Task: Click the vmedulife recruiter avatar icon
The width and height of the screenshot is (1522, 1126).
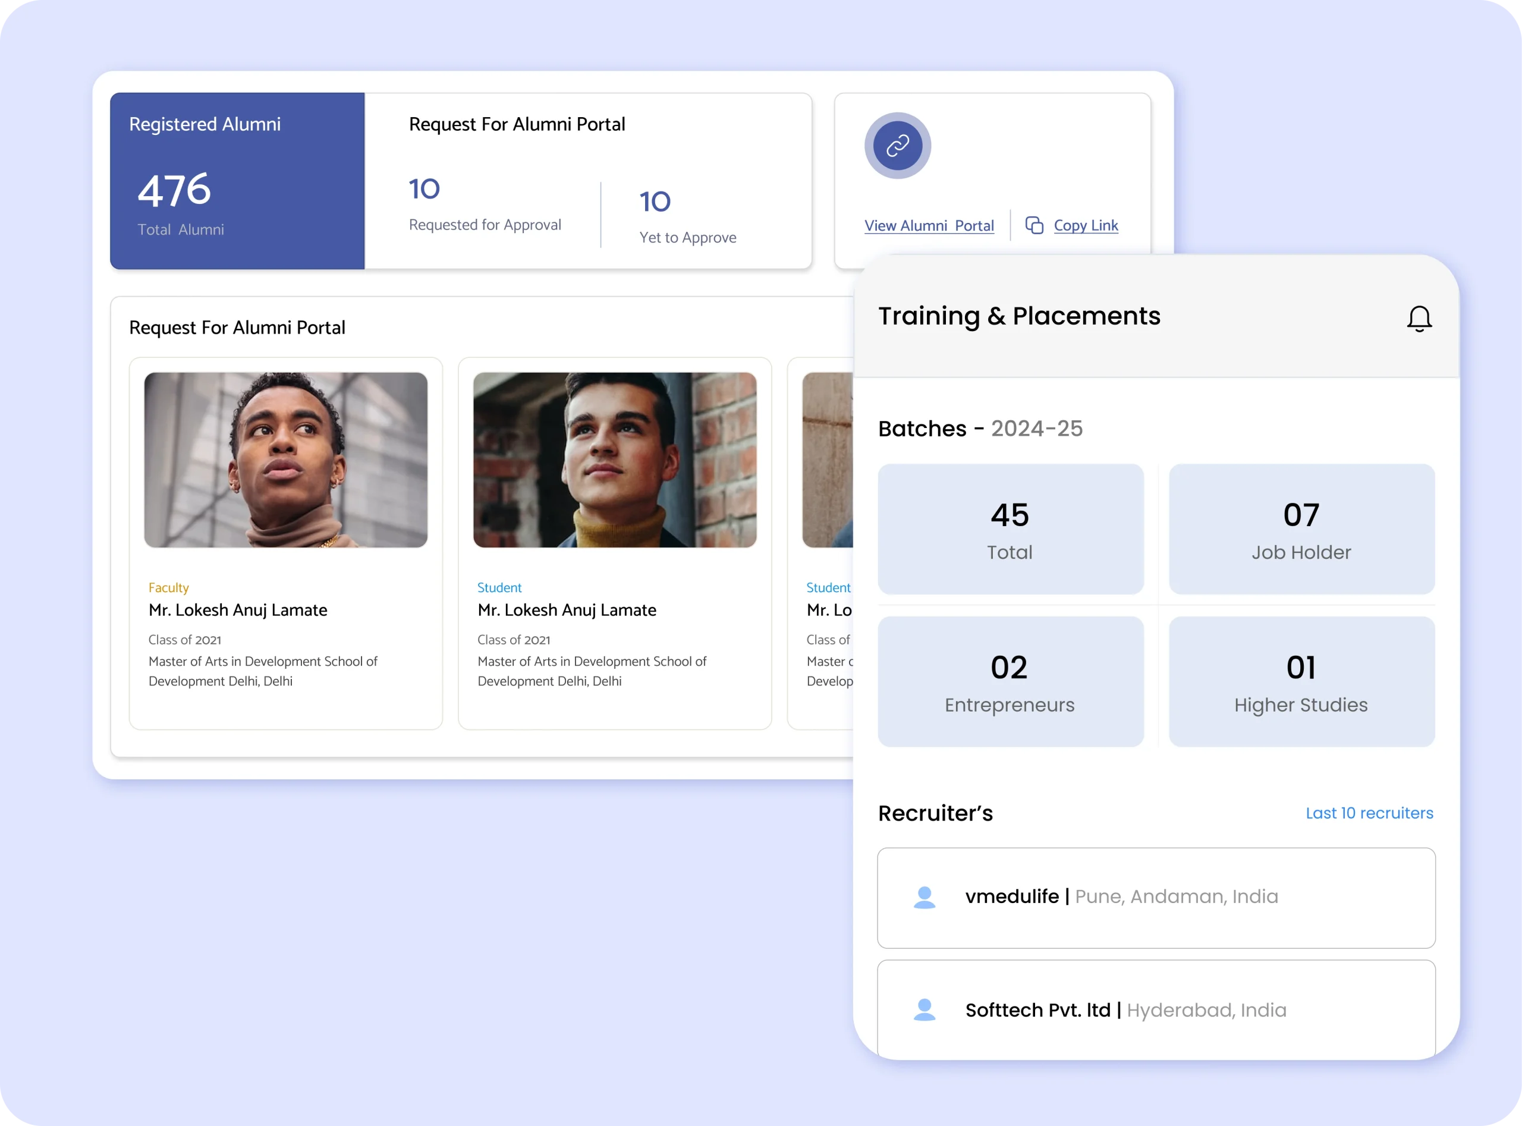Action: click(923, 897)
